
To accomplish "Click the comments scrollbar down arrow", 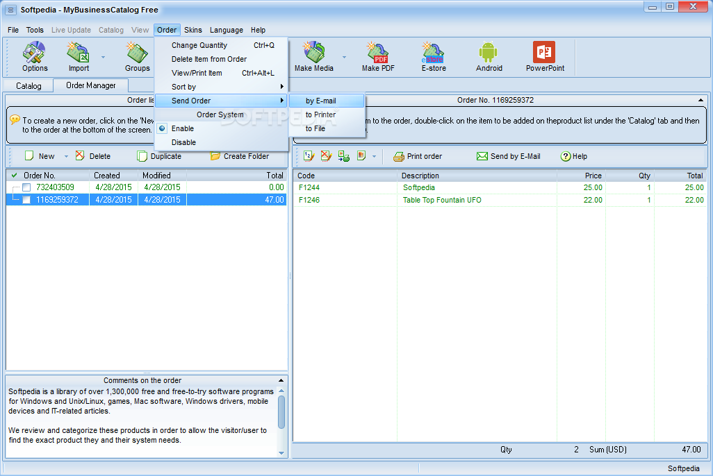I will [281, 453].
